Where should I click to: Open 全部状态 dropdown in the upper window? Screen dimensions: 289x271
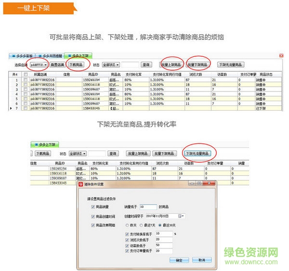[111, 65]
